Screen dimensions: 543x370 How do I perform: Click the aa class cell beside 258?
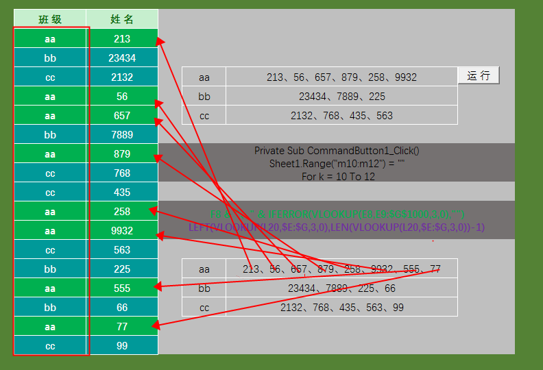coord(50,212)
